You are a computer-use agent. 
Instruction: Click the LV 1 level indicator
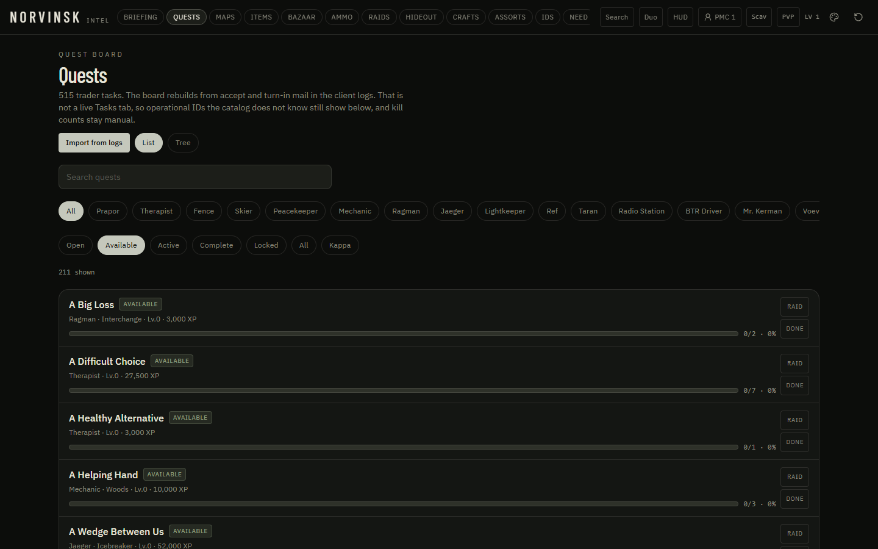coord(812,17)
